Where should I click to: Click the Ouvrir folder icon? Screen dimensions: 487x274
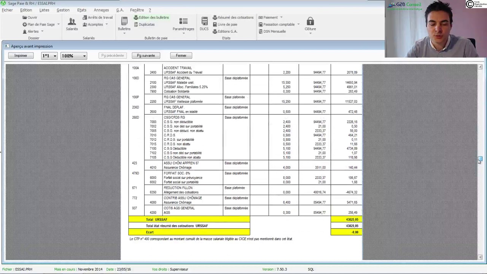(x=25, y=18)
